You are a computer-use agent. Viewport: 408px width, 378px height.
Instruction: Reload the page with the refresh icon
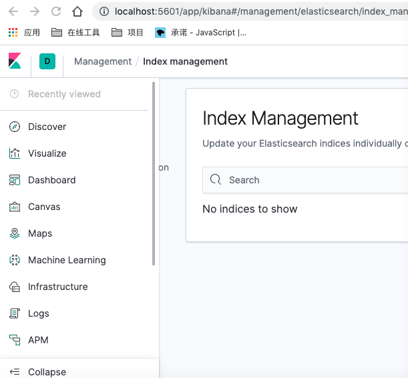[x=56, y=11]
